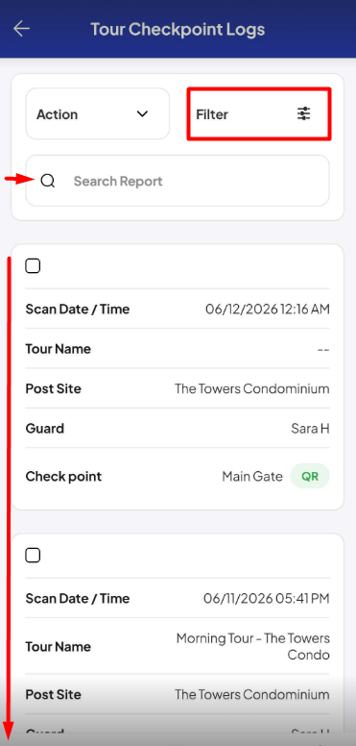Image resolution: width=356 pixels, height=746 pixels.
Task: Tap first card's The Towers Condominium
Action: (252, 388)
